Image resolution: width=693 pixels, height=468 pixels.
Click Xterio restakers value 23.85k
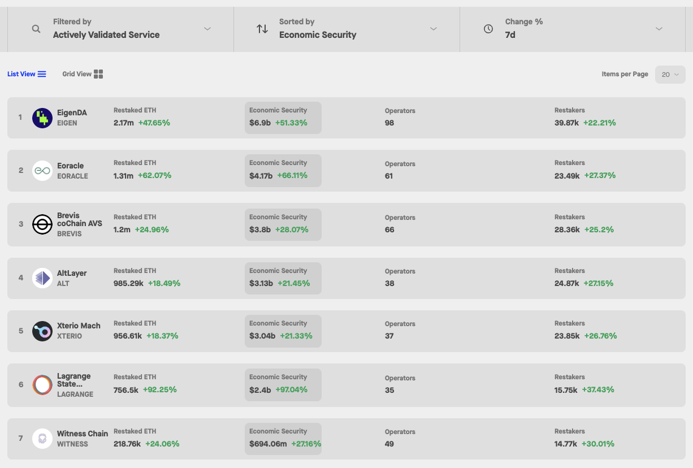pos(567,336)
